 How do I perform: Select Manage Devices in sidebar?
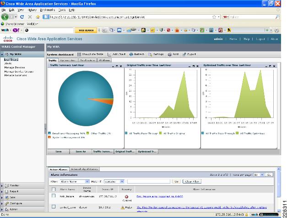pos(15,67)
